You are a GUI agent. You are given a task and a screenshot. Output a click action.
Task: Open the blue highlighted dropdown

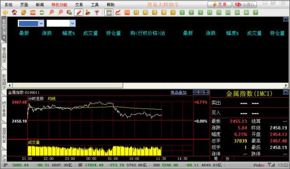tap(31, 23)
